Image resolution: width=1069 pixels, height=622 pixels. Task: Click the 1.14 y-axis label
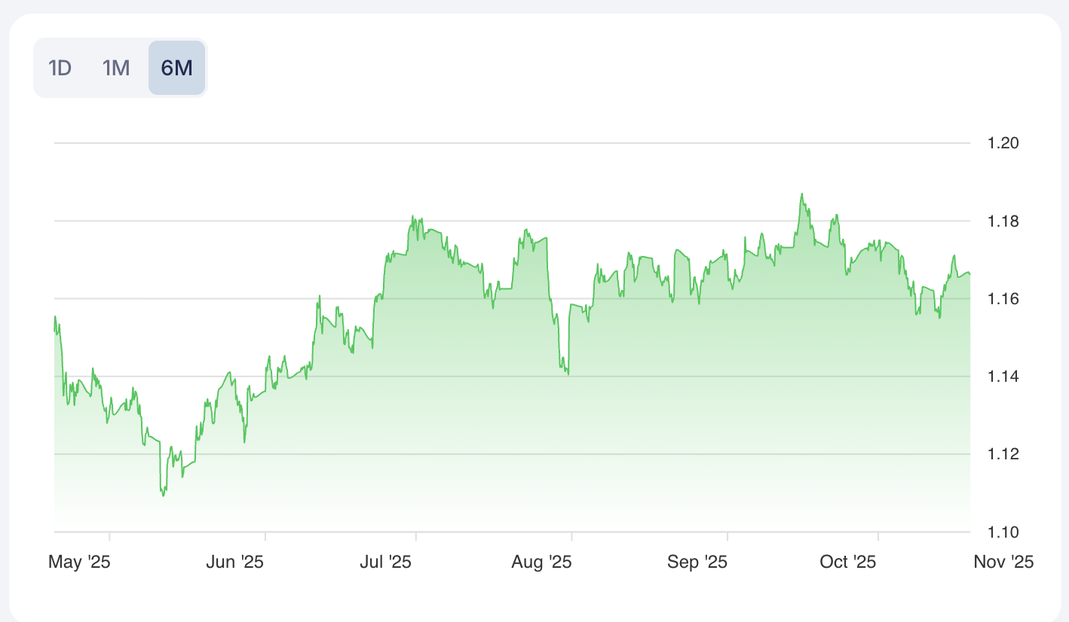[1003, 377]
